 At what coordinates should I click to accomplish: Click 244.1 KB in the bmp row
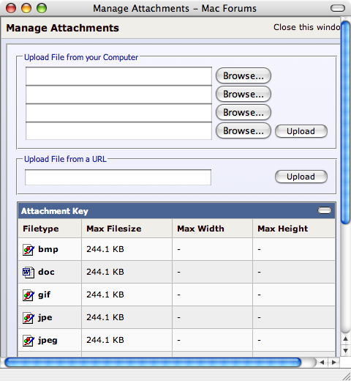click(x=105, y=249)
